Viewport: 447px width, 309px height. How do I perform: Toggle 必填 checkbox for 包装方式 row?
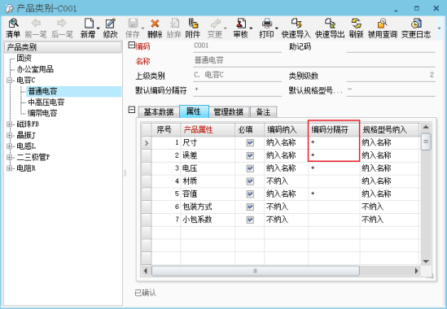[250, 207]
